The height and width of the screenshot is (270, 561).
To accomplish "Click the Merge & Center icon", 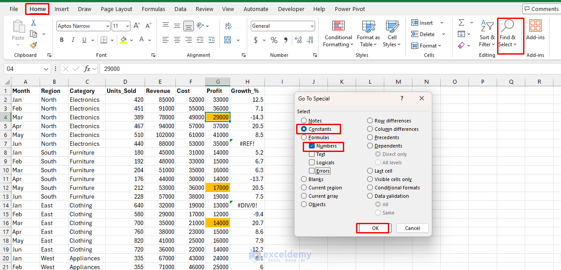I will click(228, 40).
